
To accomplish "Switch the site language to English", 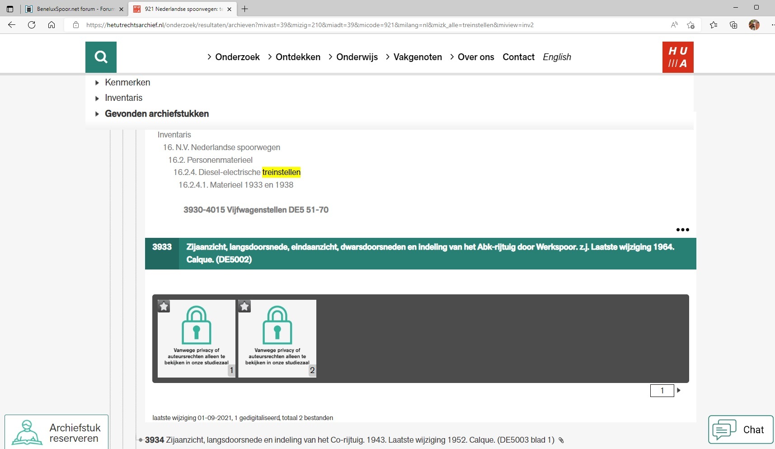I will click(x=557, y=57).
